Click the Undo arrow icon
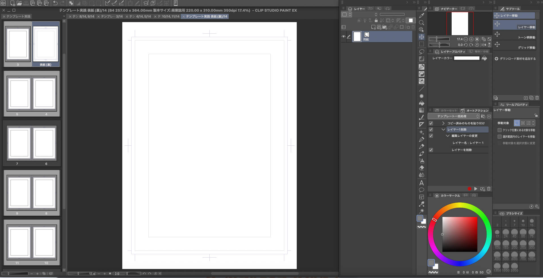This screenshot has height=278, width=543. [x=55, y=3]
